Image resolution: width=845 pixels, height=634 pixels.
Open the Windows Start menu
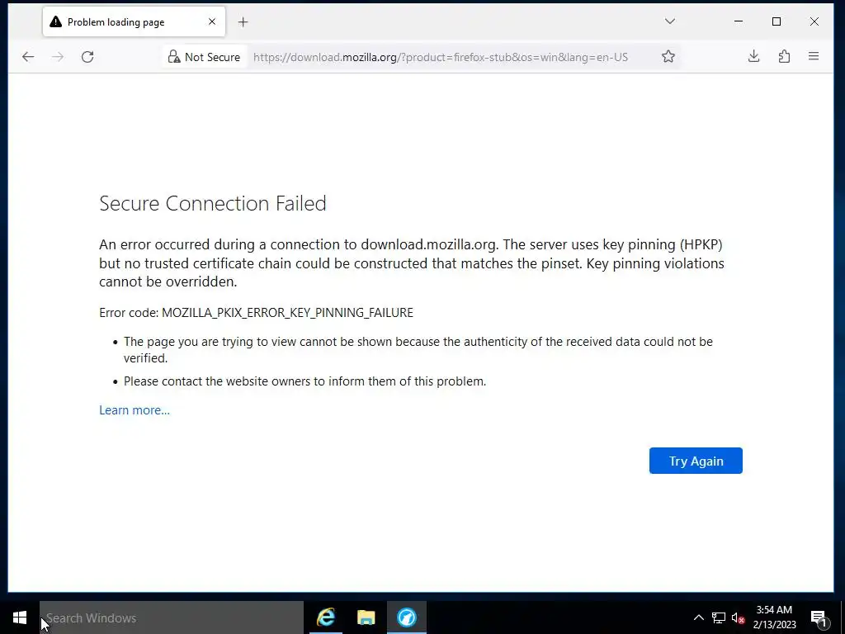coord(20,617)
